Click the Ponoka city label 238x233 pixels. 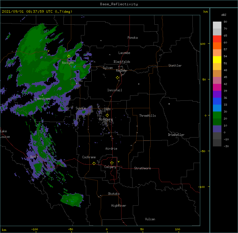[x=133, y=38]
